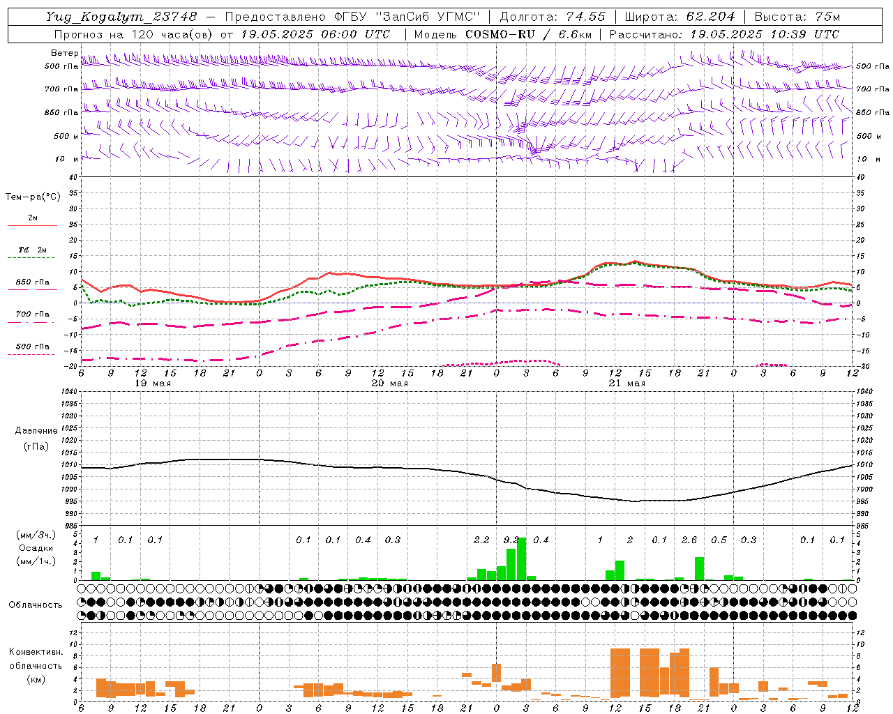Click the calculated timestamp 19.05.2025 10:39 UTC
Image resolution: width=893 pixels, height=714 pixels.
[765, 34]
